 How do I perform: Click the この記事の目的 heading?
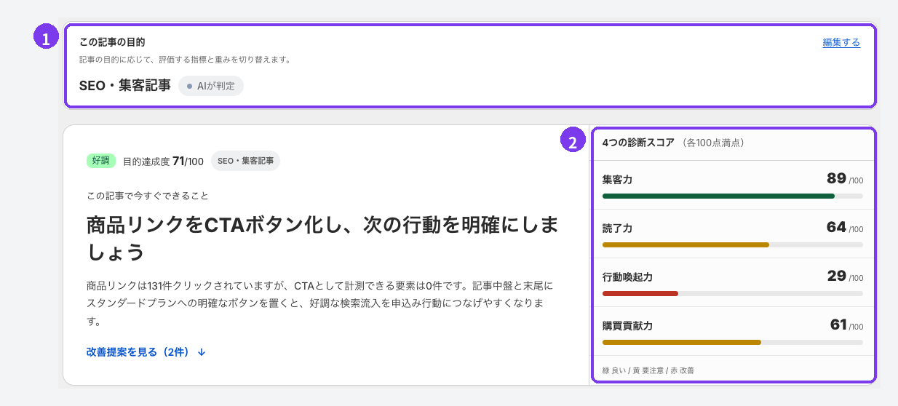112,42
